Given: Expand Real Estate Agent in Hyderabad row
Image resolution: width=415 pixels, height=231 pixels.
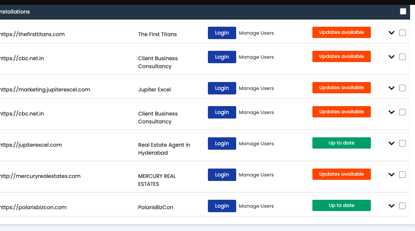Looking at the screenshot, I should (x=391, y=144).
